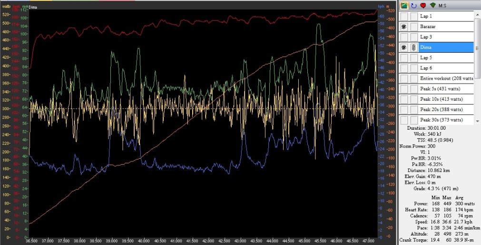Click the chain link icon beside Dima
Viewport: 481px width, 245px height.
pos(414,47)
